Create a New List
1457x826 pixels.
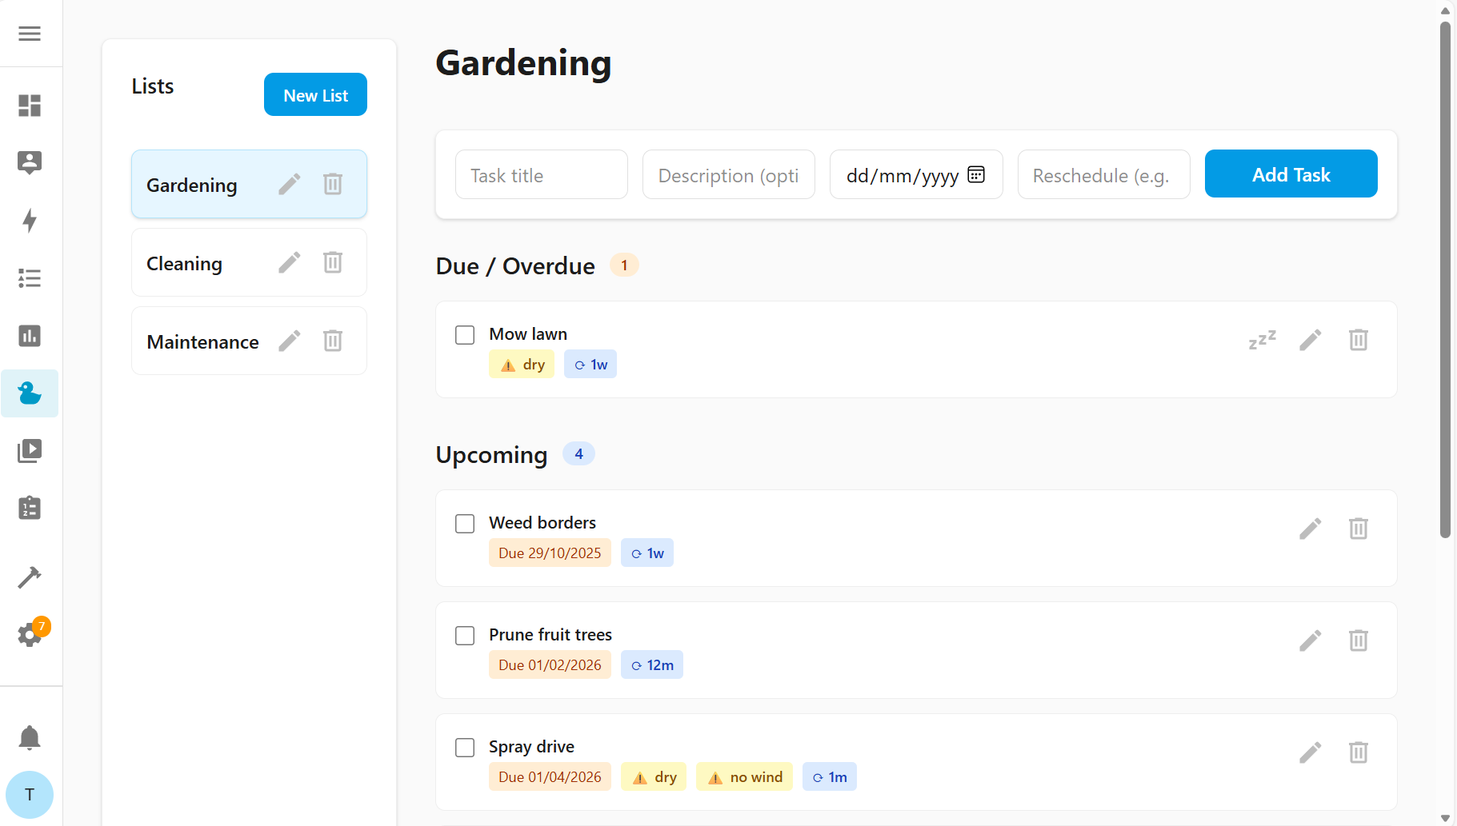pos(315,94)
